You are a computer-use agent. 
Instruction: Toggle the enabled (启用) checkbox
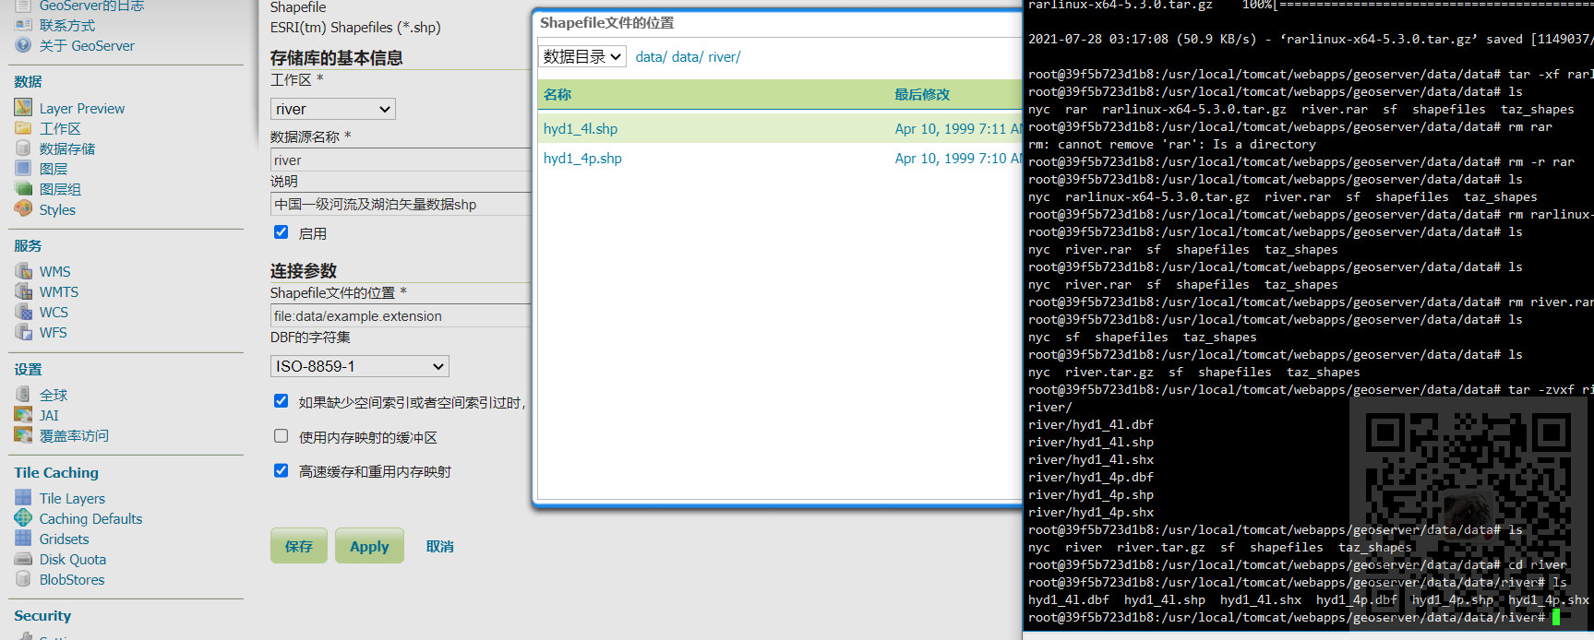click(282, 232)
